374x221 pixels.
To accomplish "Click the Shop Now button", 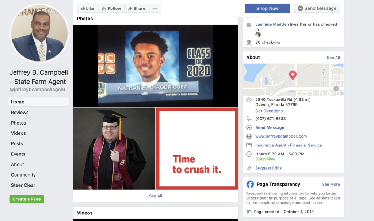I will tap(267, 8).
